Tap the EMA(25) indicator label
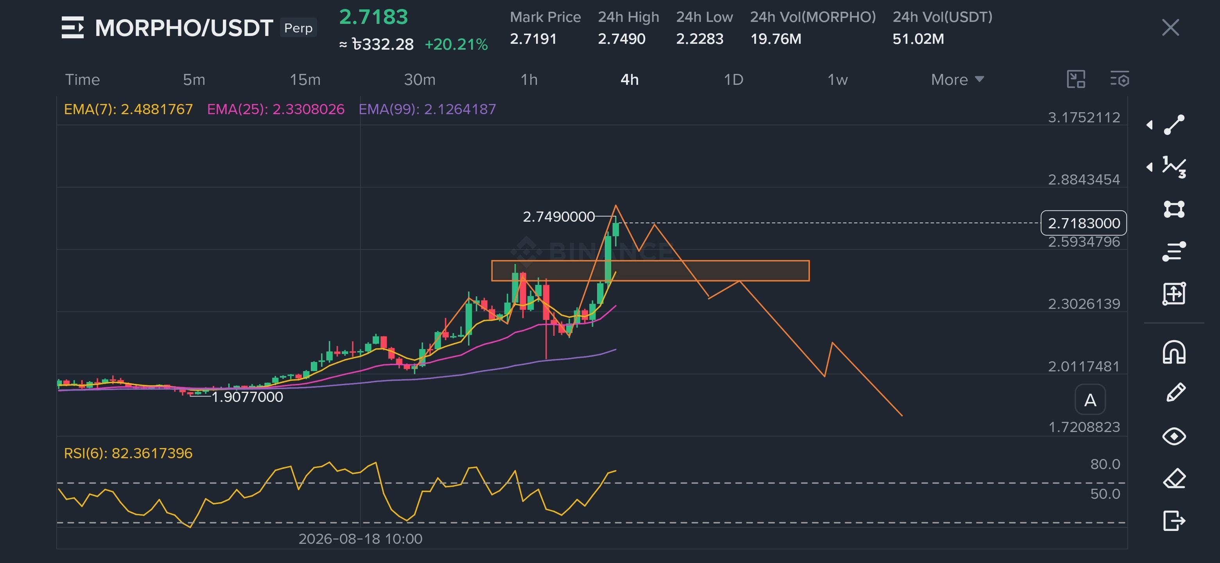The width and height of the screenshot is (1220, 563). coord(276,109)
